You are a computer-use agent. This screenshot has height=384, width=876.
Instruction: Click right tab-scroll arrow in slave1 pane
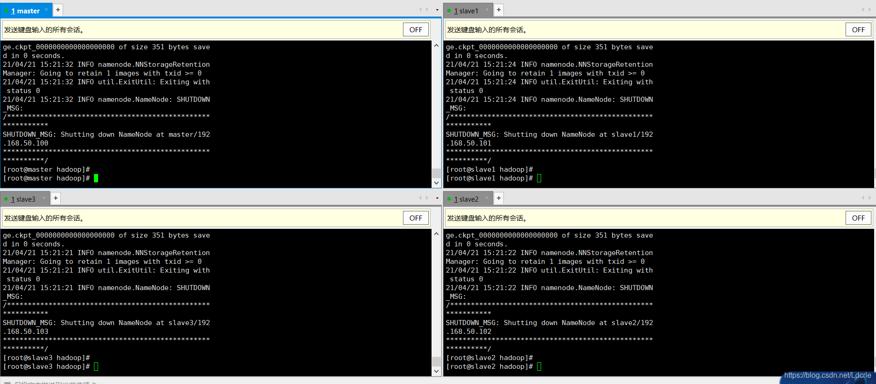click(x=870, y=10)
